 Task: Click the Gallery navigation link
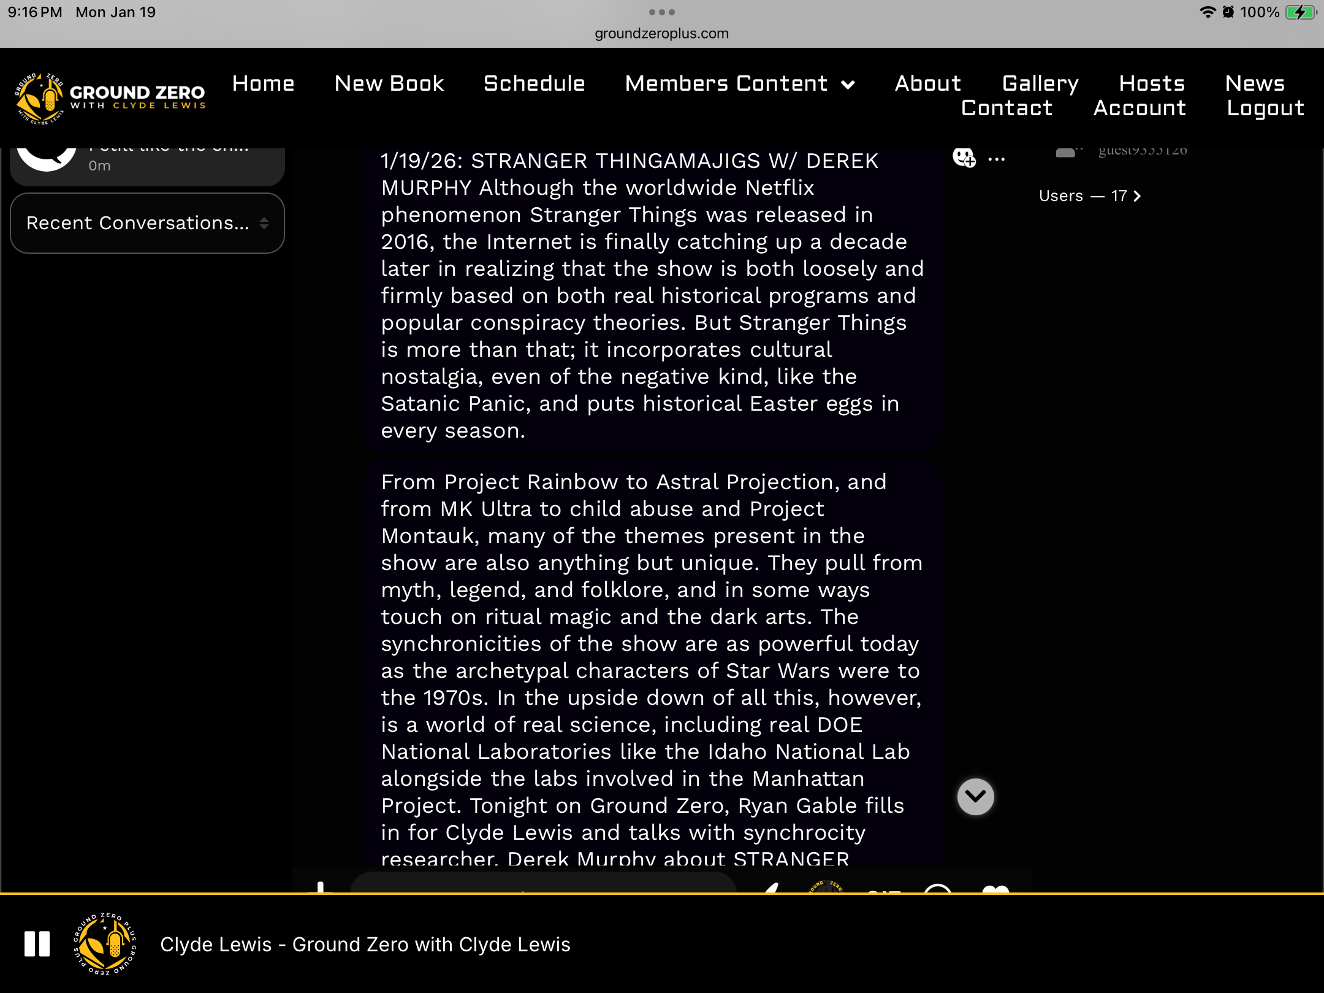pos(1040,84)
